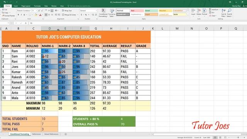247x139 pixels.
Task: Add a new sheet with plus button
Action: pos(66,134)
